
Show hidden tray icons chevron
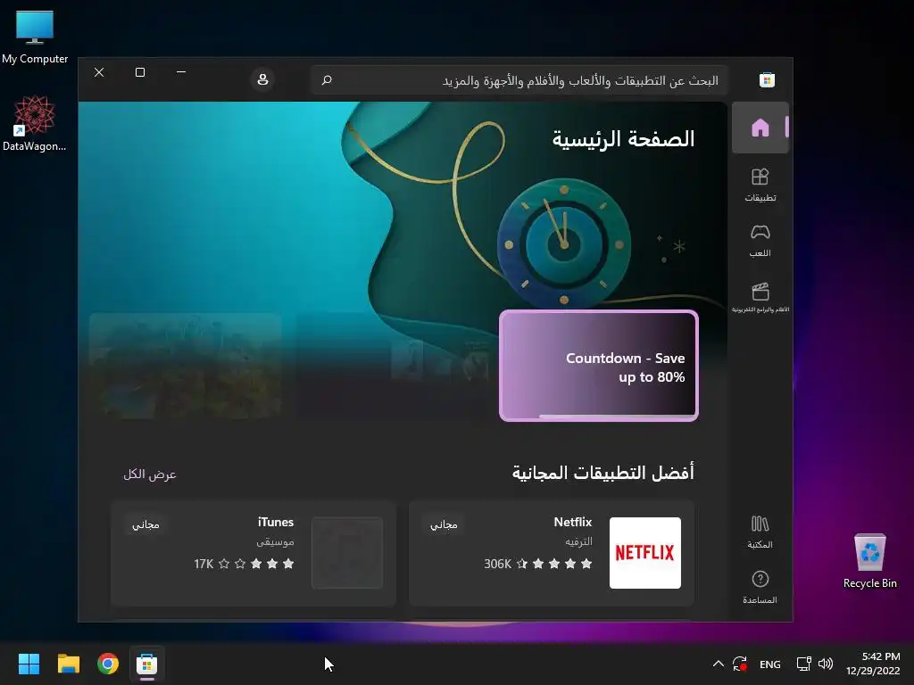point(719,664)
